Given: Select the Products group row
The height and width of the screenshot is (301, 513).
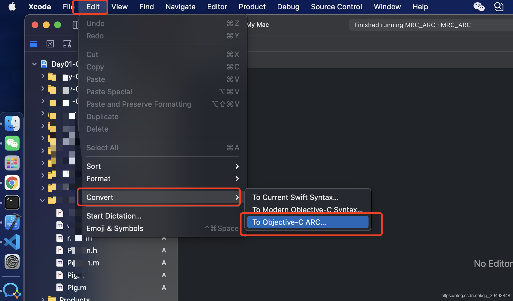Looking at the screenshot, I should [102, 299].
